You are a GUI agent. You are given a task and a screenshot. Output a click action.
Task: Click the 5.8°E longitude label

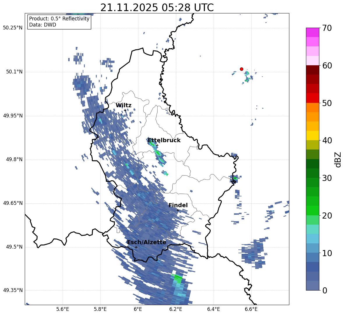(x=100, y=309)
